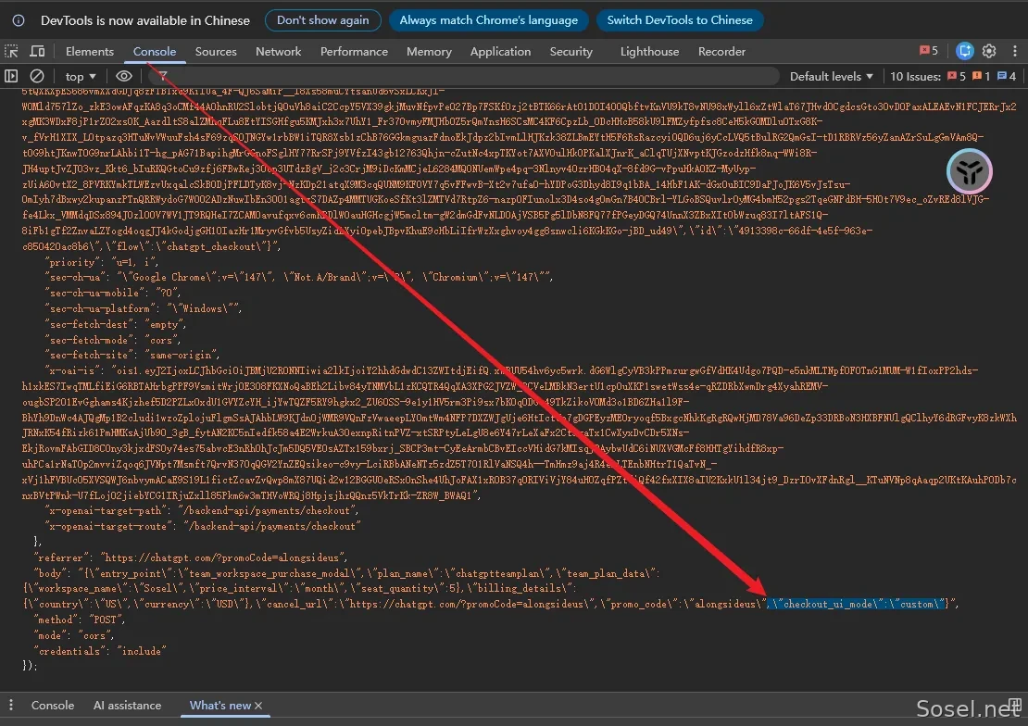Click the "credentials": "include" line
The width and height of the screenshot is (1028, 726).
[x=100, y=651]
